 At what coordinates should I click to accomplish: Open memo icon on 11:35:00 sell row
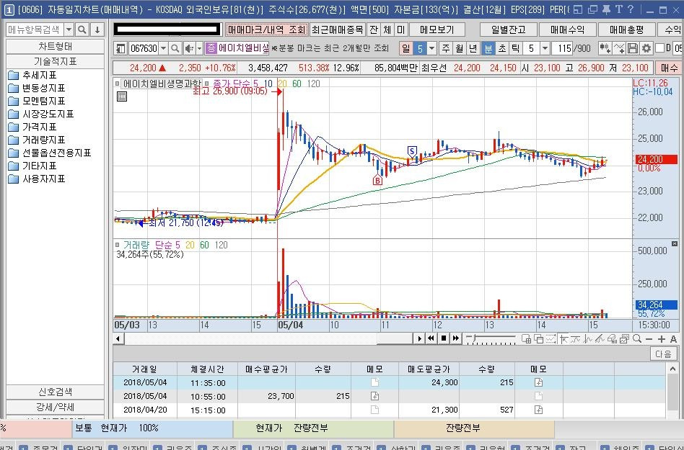tap(538, 382)
